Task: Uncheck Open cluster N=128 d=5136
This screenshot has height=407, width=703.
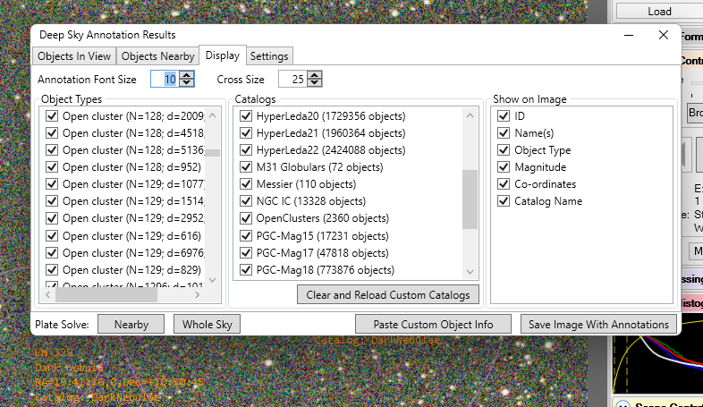Action: 52,149
